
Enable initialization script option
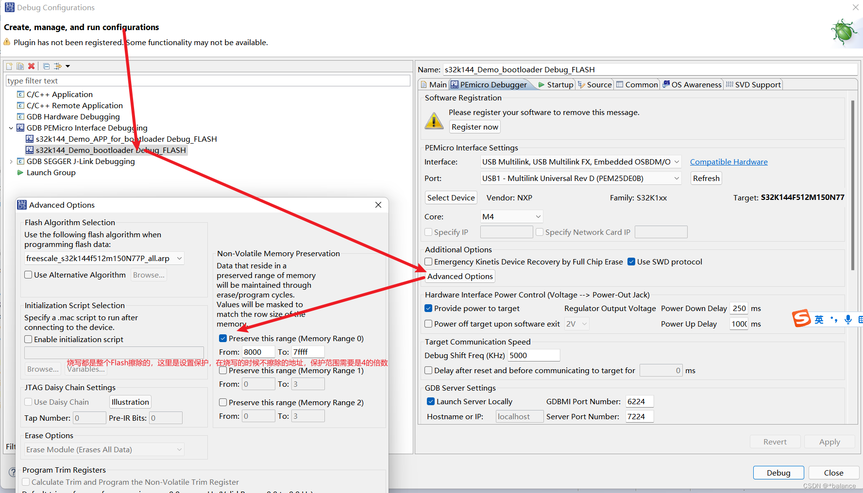coord(28,339)
